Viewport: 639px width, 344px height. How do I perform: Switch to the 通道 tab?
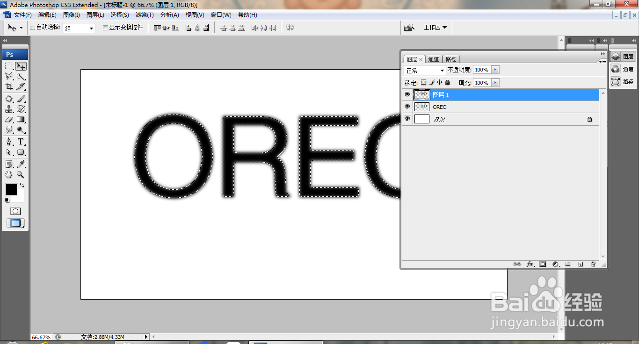click(x=434, y=59)
